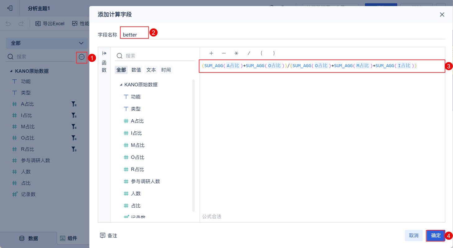Expand the 函数 panel arrow icon
The width and height of the screenshot is (453, 248).
pyautogui.click(x=104, y=53)
